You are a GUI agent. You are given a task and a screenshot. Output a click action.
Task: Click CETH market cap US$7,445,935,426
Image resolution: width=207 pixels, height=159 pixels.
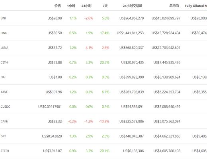click(x=167, y=62)
